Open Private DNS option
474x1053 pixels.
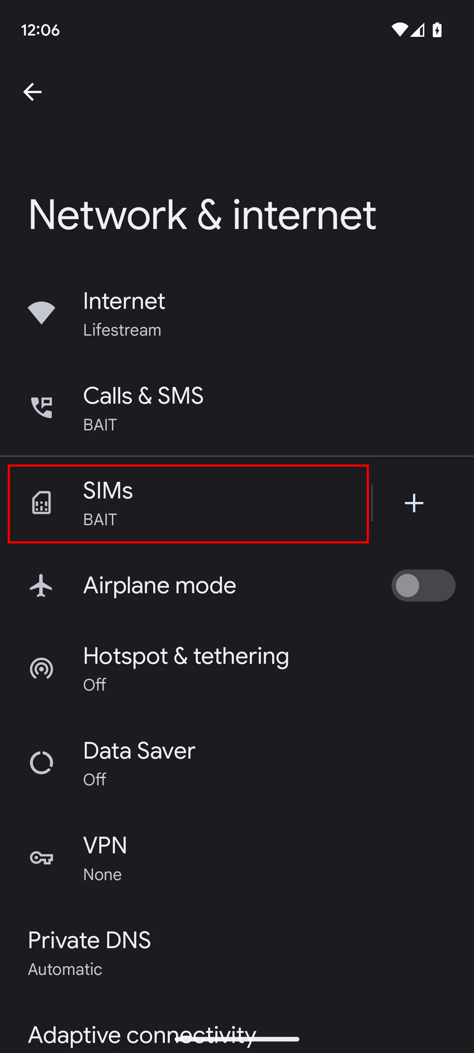89,953
